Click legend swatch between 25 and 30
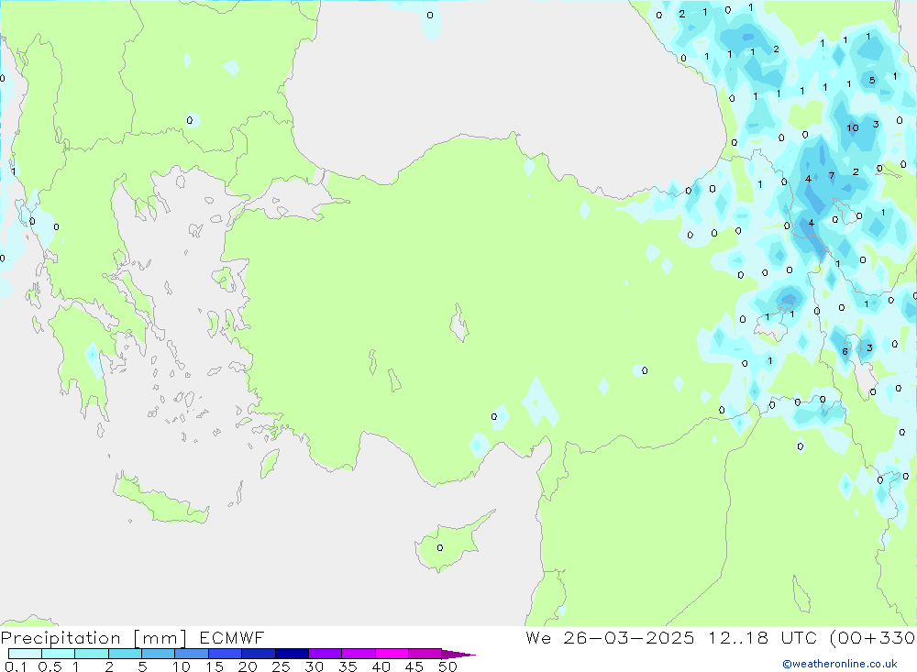This screenshot has height=672, width=917. coord(292,654)
